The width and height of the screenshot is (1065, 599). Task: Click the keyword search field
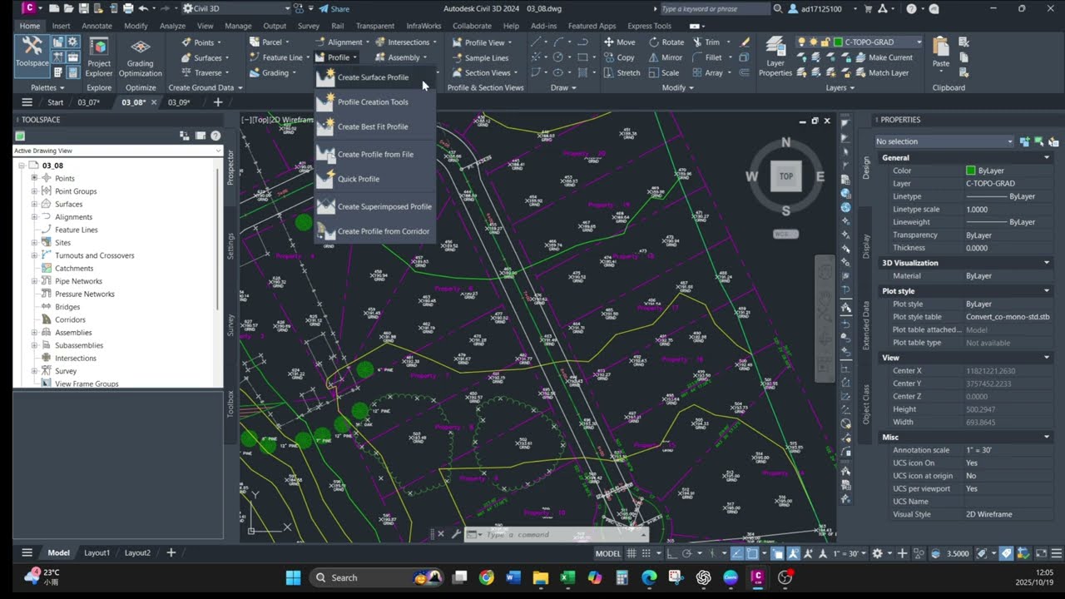[x=714, y=8]
